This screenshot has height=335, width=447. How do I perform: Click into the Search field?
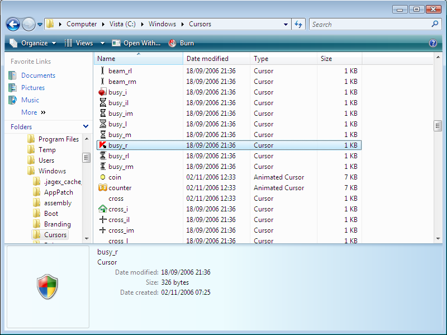(x=374, y=24)
